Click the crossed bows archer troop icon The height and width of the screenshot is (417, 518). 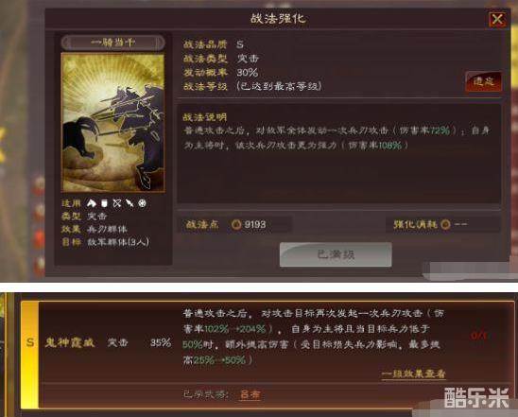(117, 203)
